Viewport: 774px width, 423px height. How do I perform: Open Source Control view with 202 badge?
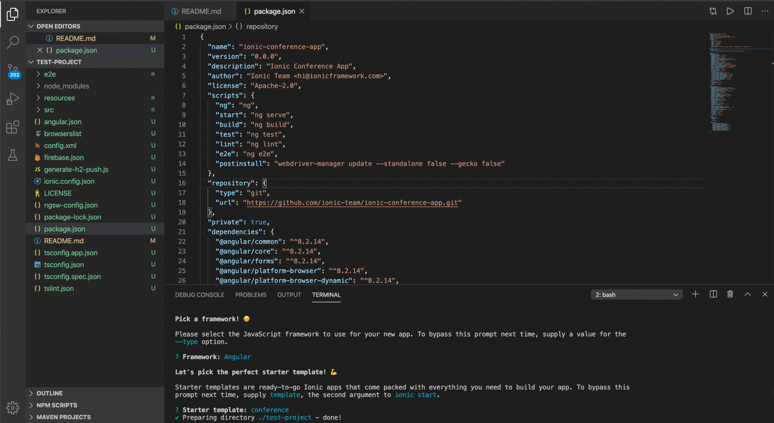pos(13,71)
